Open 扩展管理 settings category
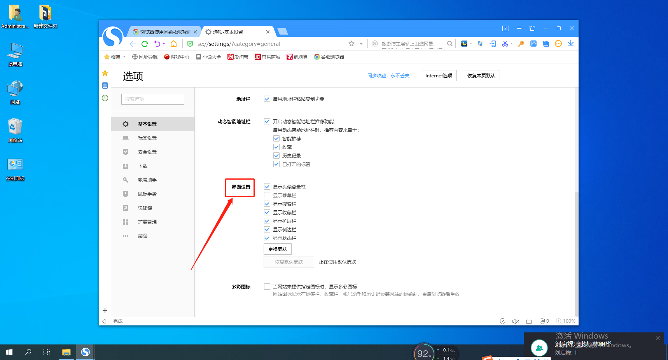The image size is (668, 360). 153,222
